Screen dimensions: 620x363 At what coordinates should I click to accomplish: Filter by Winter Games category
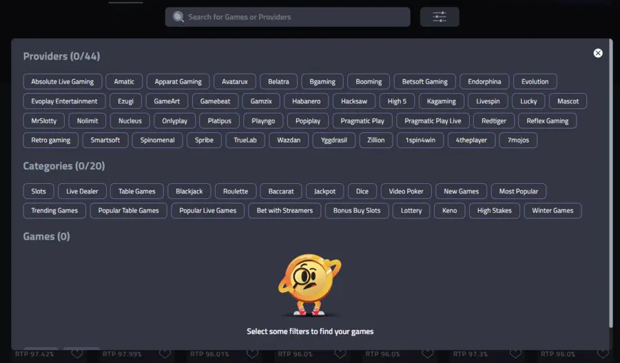(552, 210)
